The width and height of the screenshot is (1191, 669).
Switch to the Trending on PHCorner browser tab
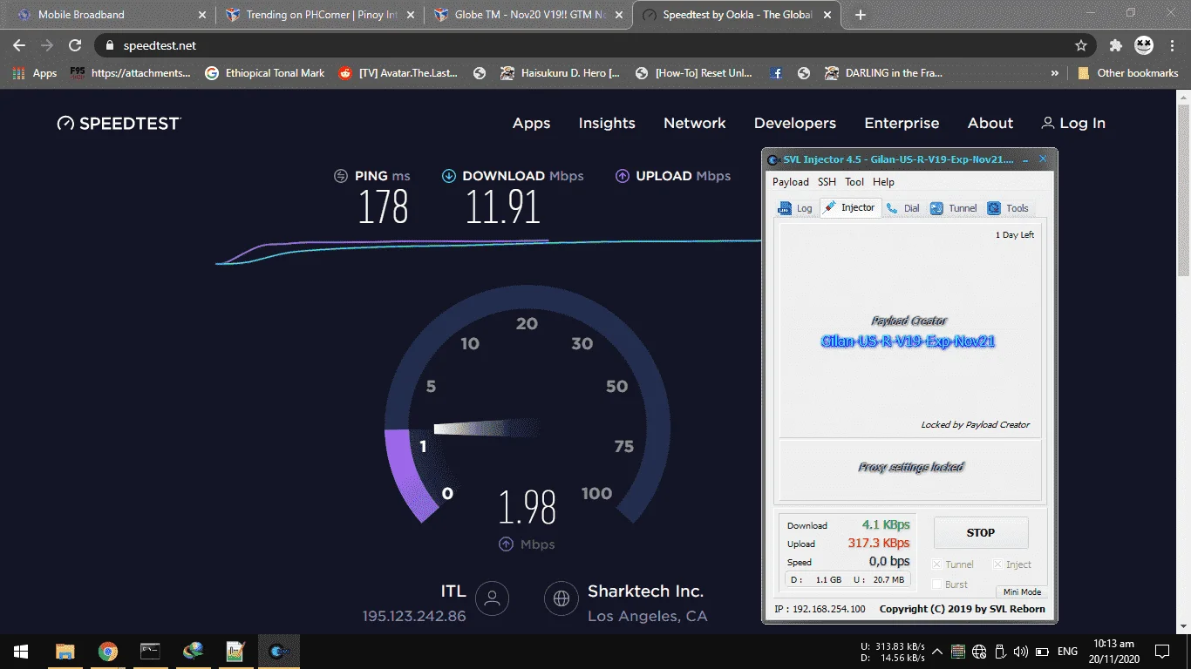[318, 15]
